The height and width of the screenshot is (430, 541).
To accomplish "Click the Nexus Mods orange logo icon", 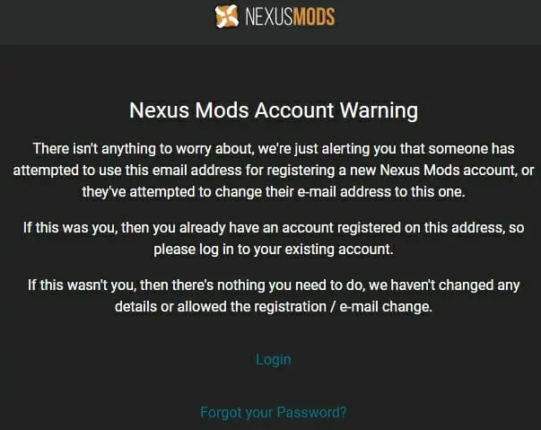I will click(227, 16).
